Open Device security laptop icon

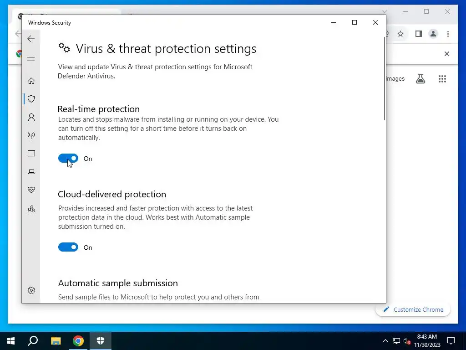(31, 172)
